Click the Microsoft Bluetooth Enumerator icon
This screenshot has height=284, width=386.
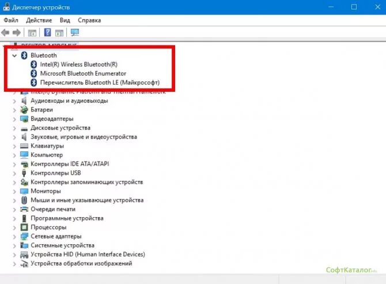click(34, 73)
